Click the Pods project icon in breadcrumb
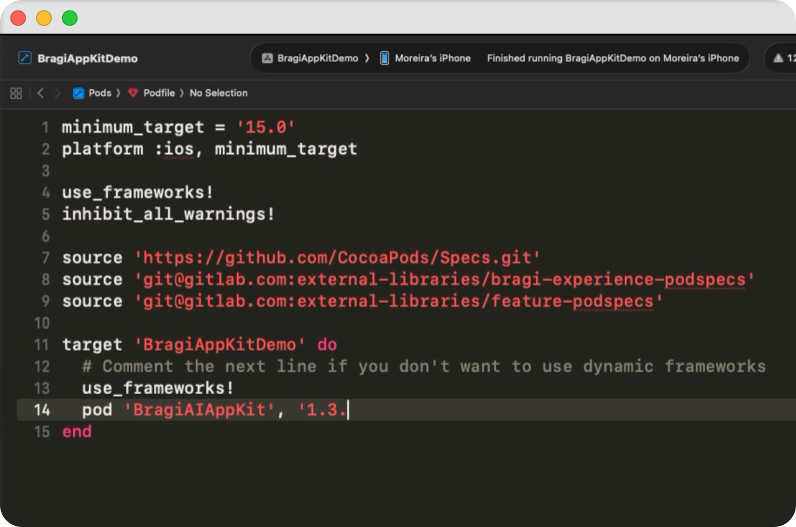 [79, 93]
